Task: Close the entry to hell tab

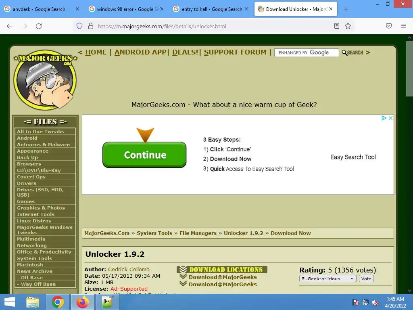Action: (x=246, y=9)
